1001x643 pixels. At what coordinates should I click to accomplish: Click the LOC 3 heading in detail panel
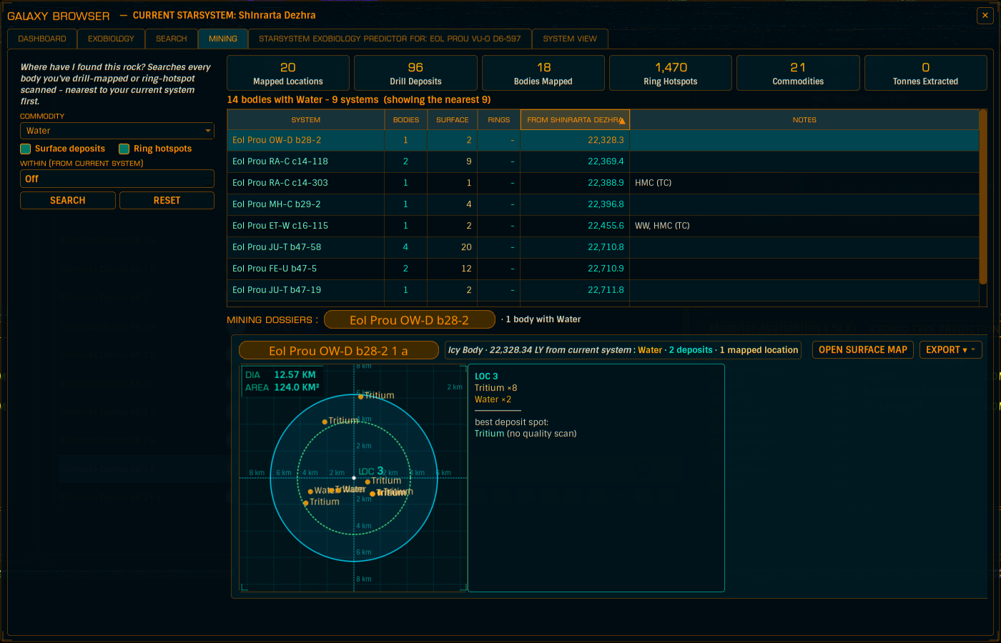pyautogui.click(x=486, y=377)
